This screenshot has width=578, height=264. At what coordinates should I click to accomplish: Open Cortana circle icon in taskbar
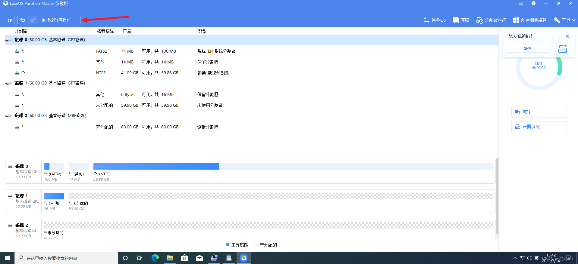(125, 258)
